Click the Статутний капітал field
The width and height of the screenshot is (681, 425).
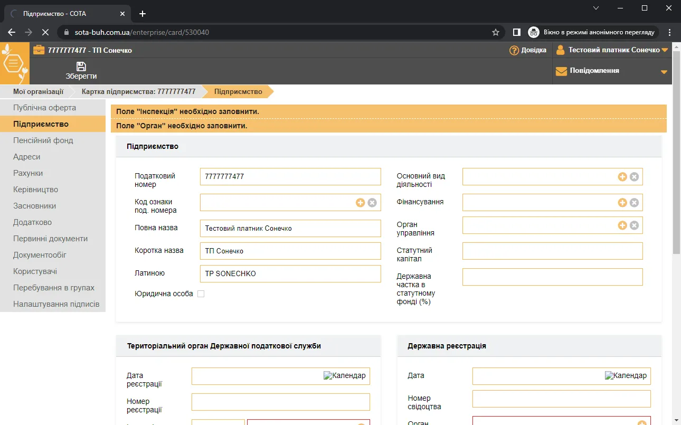tap(553, 251)
